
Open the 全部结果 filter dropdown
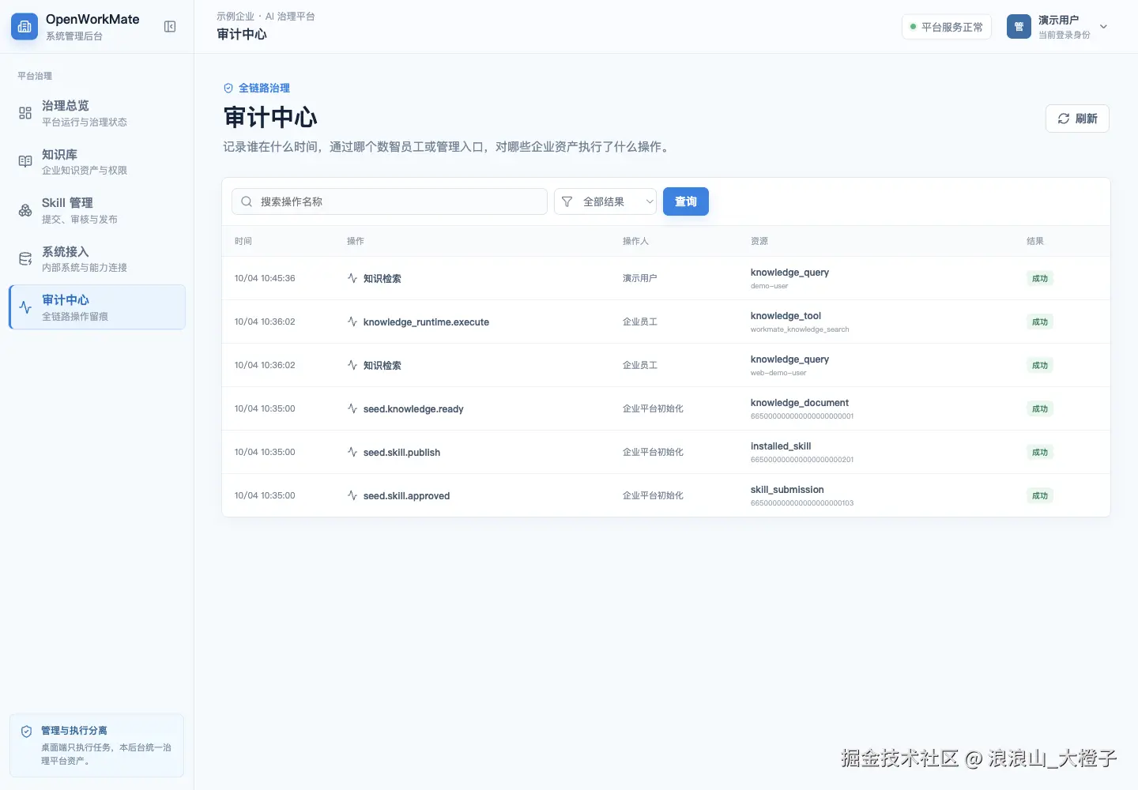coord(605,201)
